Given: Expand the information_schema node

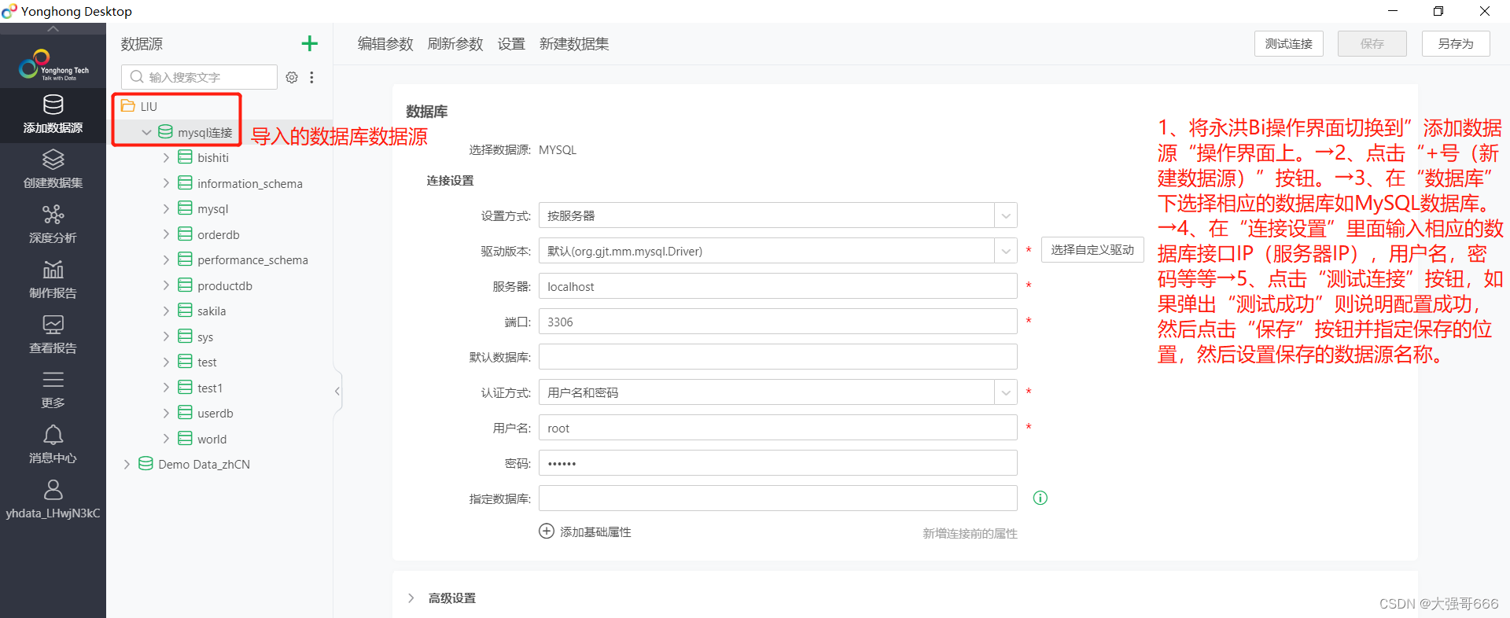Looking at the screenshot, I should [166, 182].
